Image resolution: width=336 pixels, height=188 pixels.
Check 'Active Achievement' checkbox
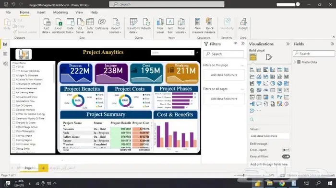tap(14, 88)
